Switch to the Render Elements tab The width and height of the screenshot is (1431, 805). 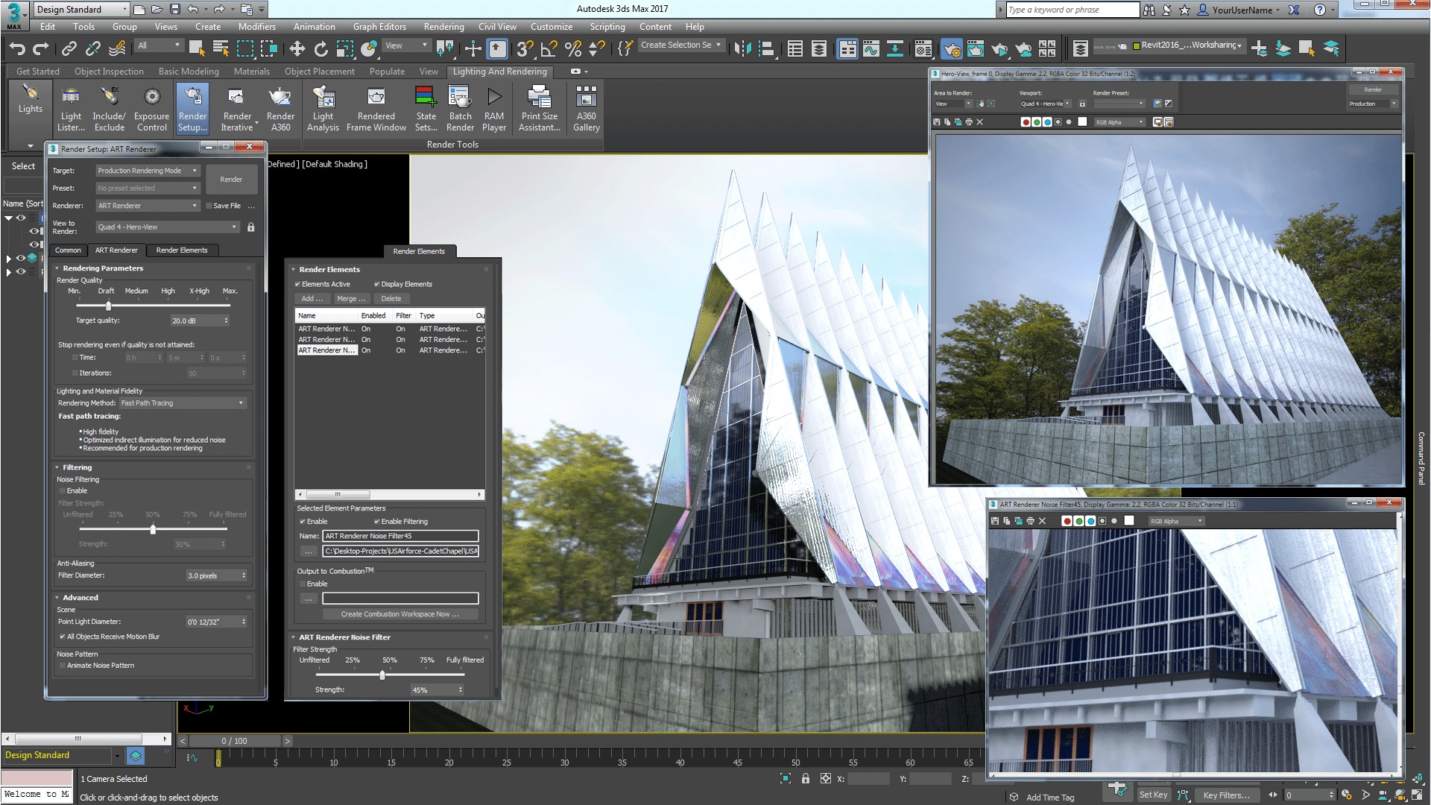coord(182,250)
